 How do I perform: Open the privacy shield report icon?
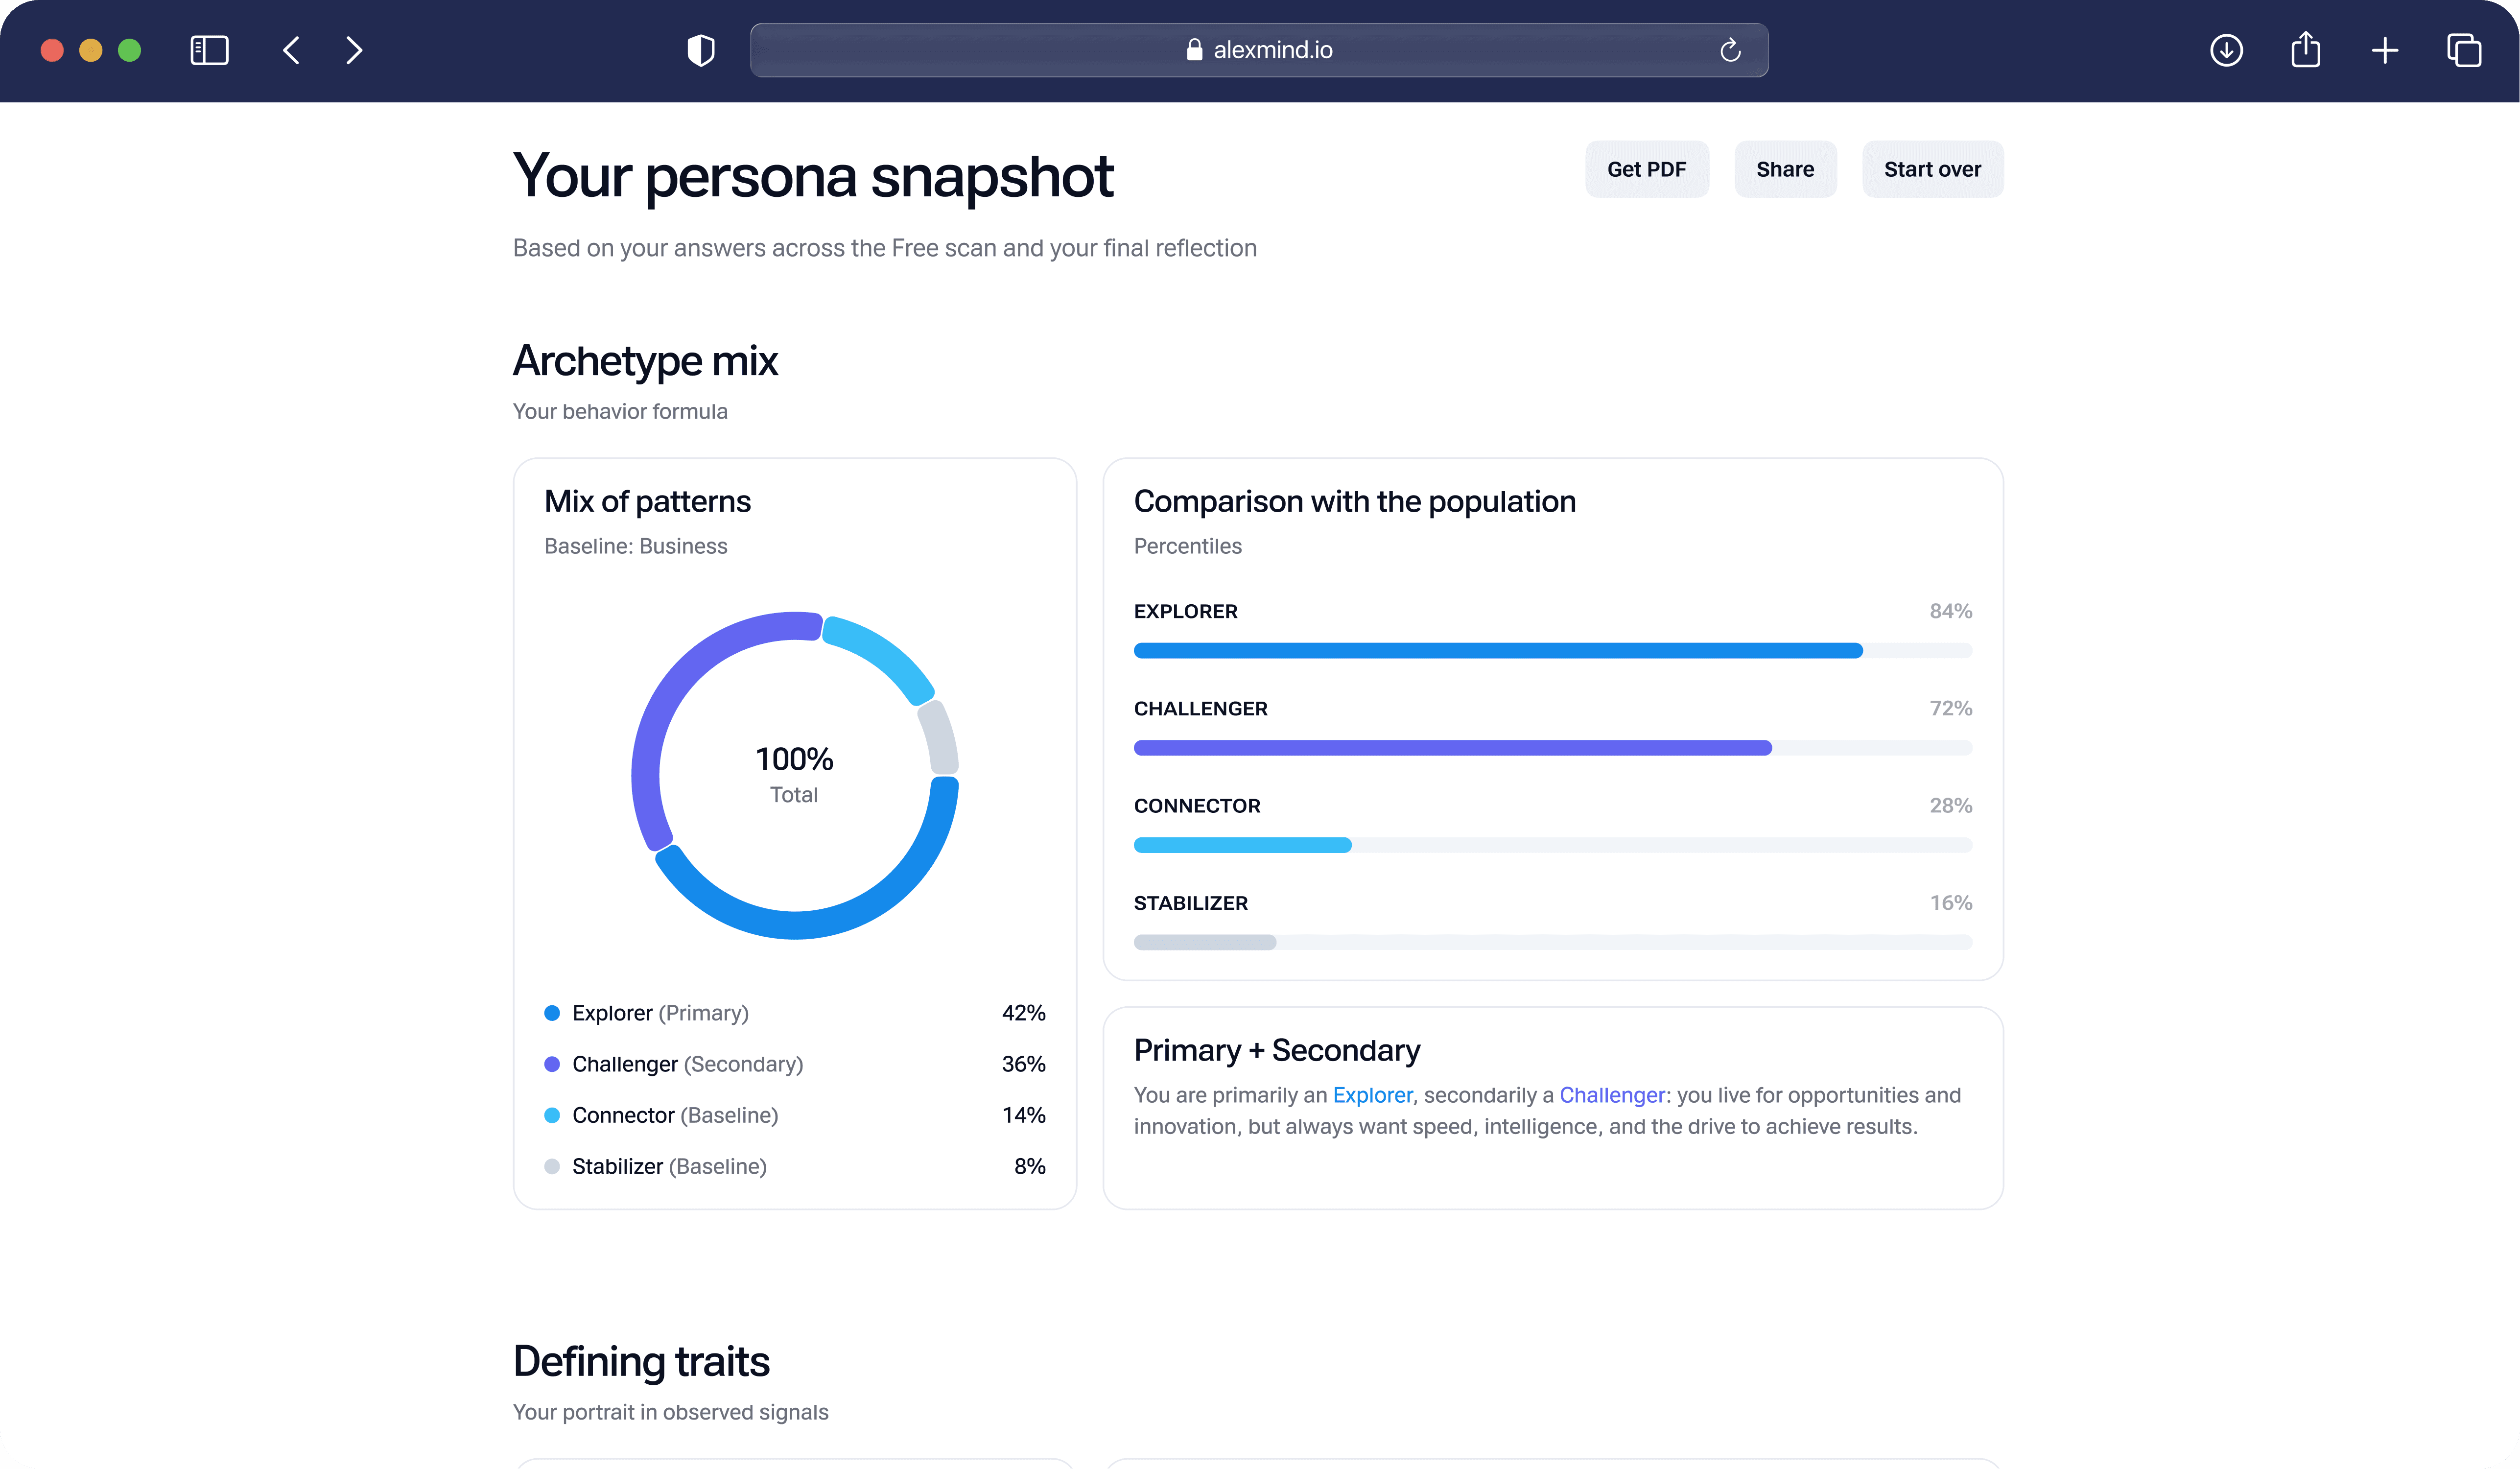click(x=701, y=50)
